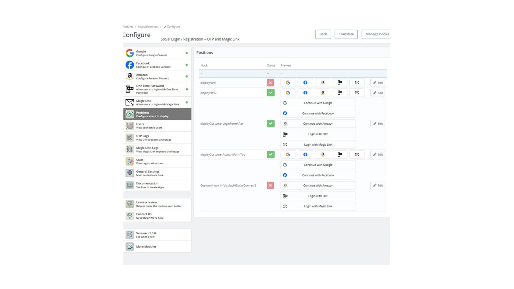Open Magic Link configuration item
The image size is (514, 289).
157,102
